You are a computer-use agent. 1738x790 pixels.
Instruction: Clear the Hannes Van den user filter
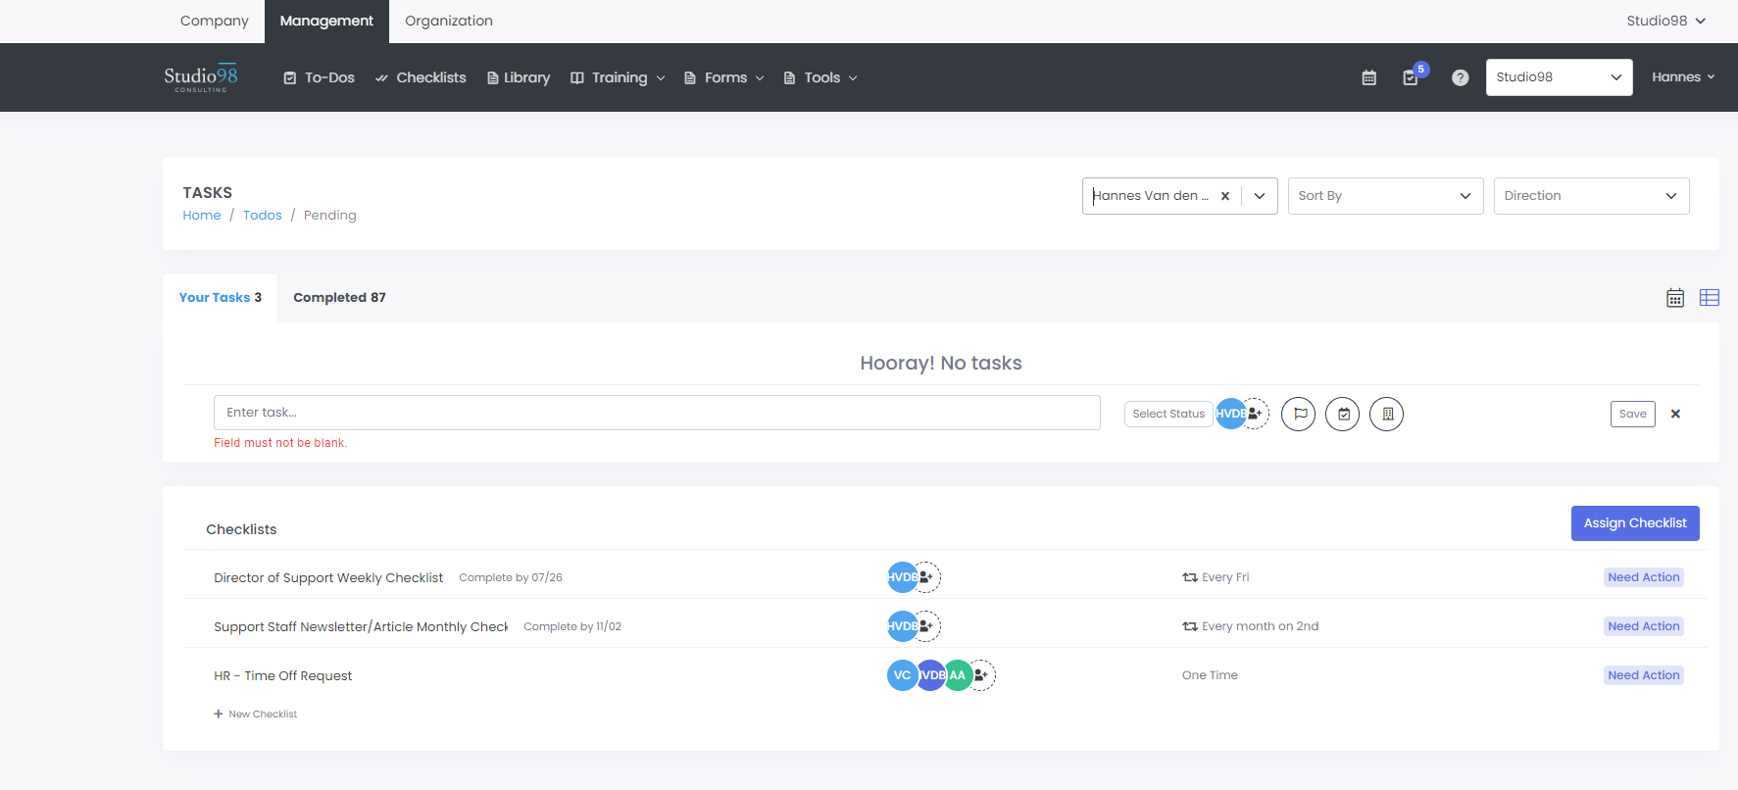coord(1225,196)
